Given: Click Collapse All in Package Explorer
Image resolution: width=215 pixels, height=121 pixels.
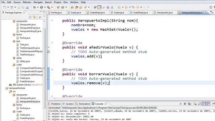Looking at the screenshot, I should click(30, 17).
